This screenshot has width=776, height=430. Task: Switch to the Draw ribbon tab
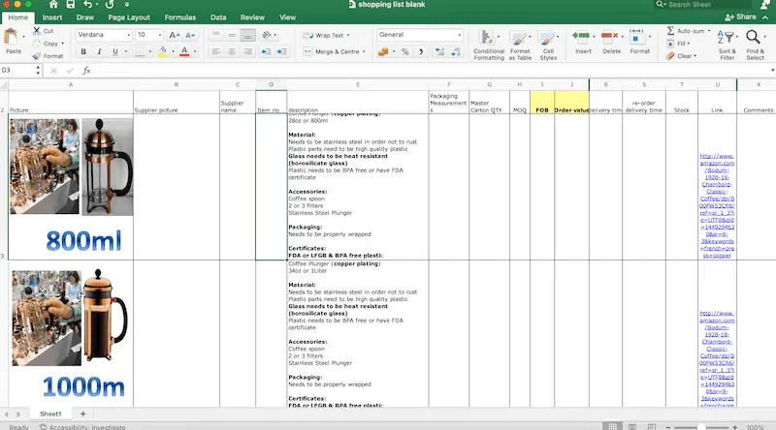[85, 17]
